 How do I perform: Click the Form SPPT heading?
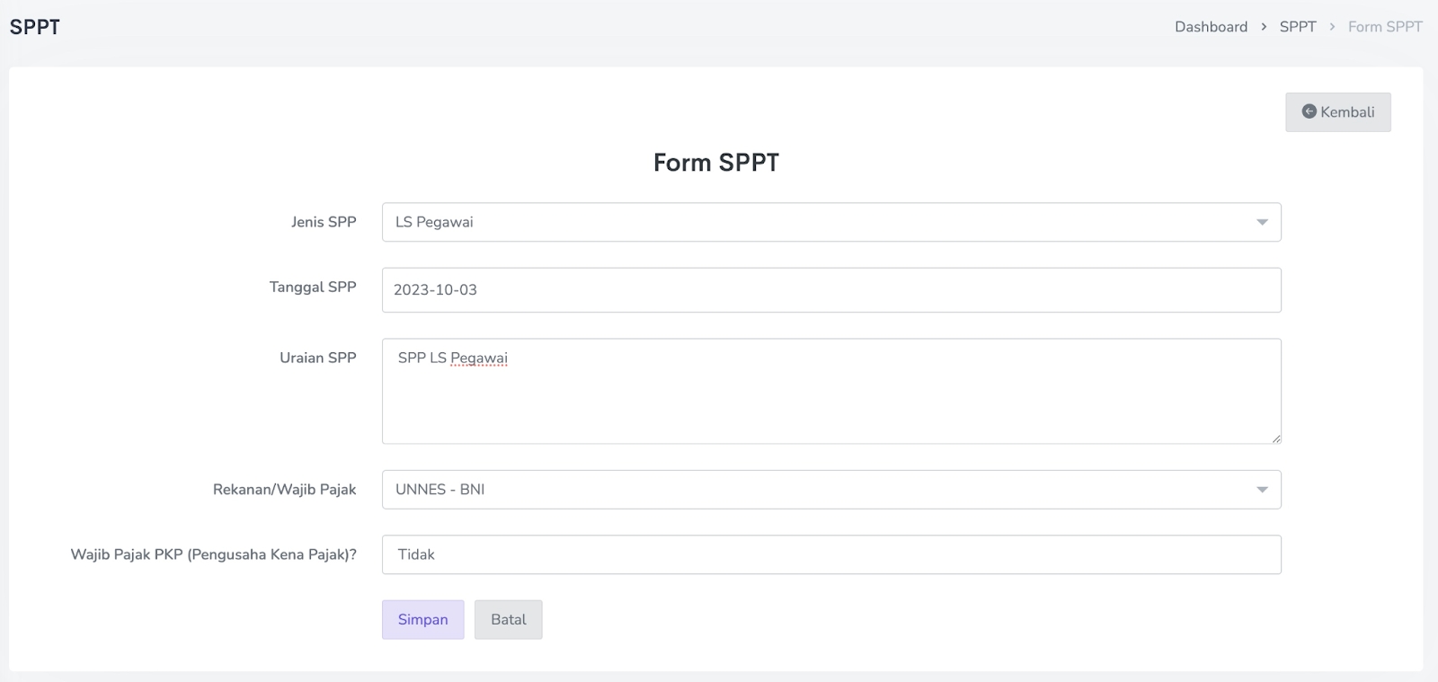[716, 163]
